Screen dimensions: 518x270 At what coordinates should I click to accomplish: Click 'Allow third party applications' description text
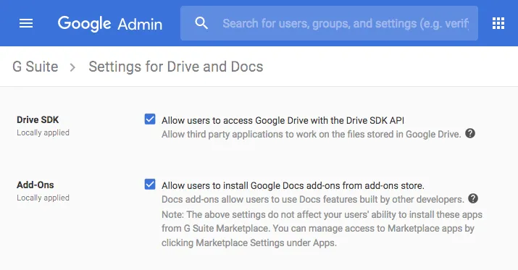(x=312, y=135)
